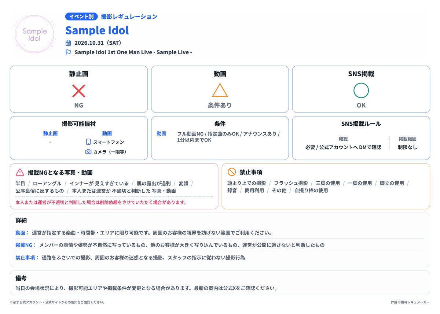Click the Sample Idol circular logo

(x=34, y=35)
